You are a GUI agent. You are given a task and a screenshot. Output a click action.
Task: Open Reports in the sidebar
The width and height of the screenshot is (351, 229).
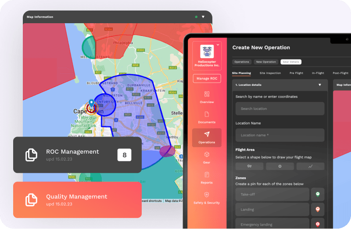click(207, 178)
